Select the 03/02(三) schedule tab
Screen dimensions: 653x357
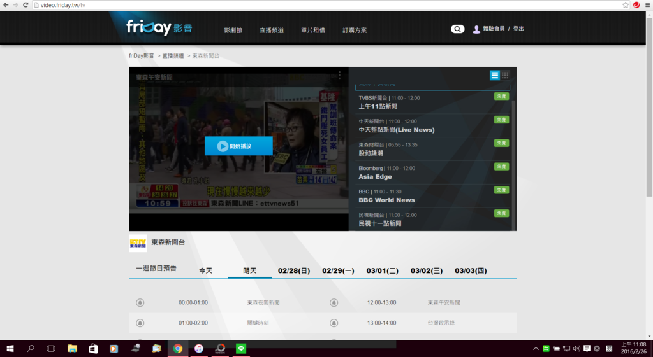pos(427,270)
